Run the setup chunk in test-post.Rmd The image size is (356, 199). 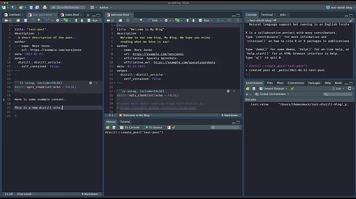click(x=96, y=83)
